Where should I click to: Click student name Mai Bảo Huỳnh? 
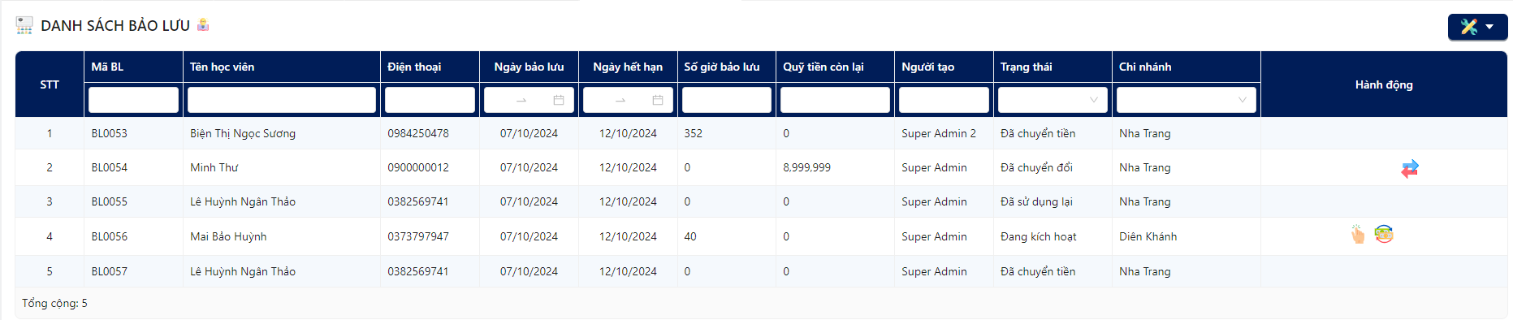(228, 236)
